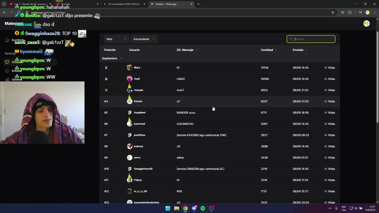
Task: Click the Usuario column header
Action: coord(134,50)
